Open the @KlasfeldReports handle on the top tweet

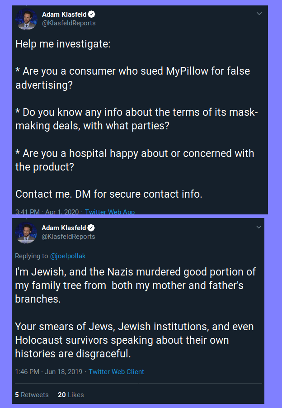(x=69, y=23)
